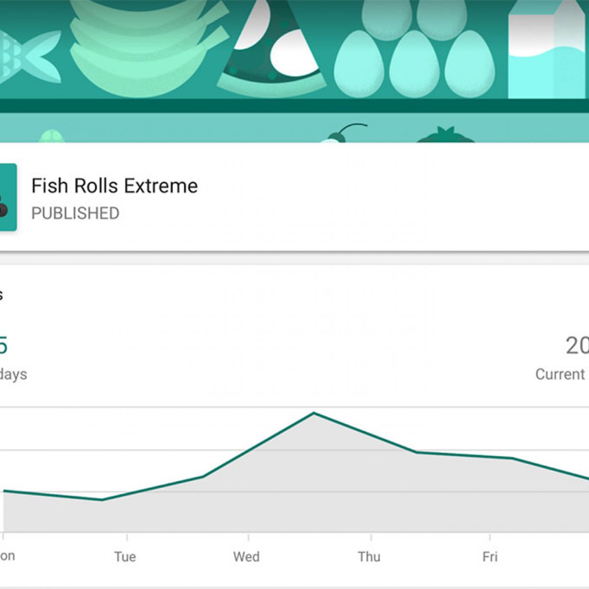Click the chart's highest peak point

point(314,413)
